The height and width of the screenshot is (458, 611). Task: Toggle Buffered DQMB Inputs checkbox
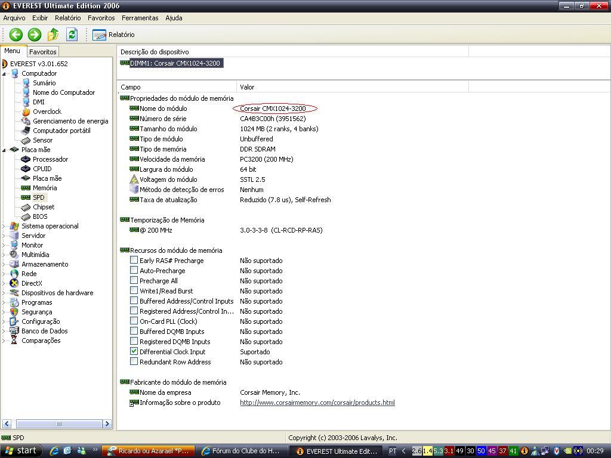pos(134,330)
